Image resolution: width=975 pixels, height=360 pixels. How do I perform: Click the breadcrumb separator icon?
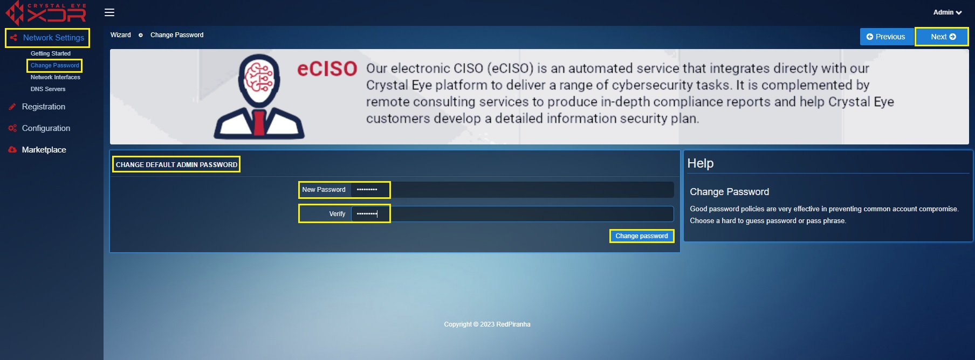pyautogui.click(x=141, y=35)
